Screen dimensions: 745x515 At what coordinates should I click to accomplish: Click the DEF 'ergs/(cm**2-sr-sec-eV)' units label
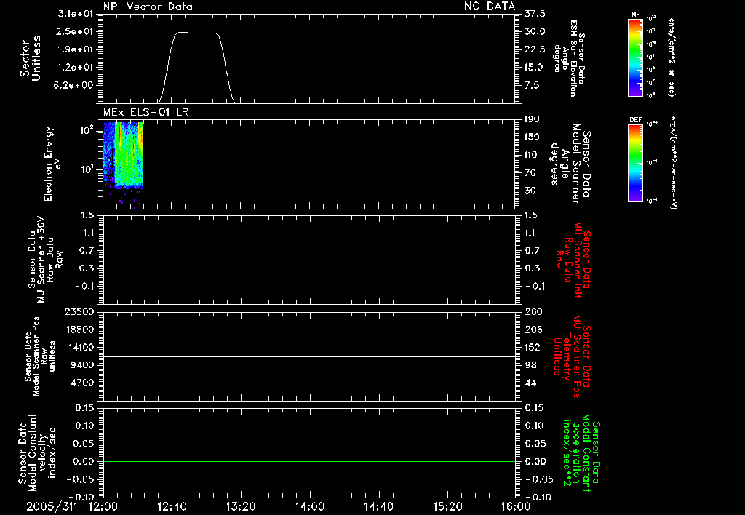click(x=674, y=162)
